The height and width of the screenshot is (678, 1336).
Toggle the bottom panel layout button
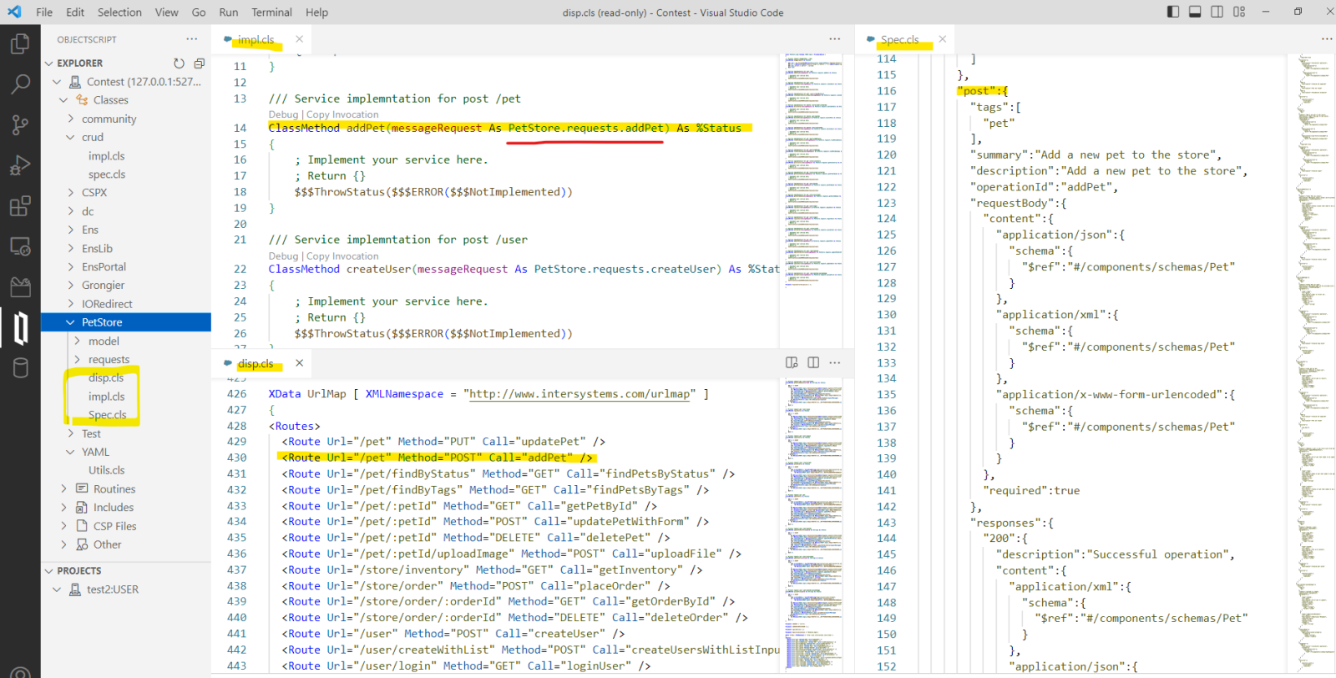[1195, 12]
